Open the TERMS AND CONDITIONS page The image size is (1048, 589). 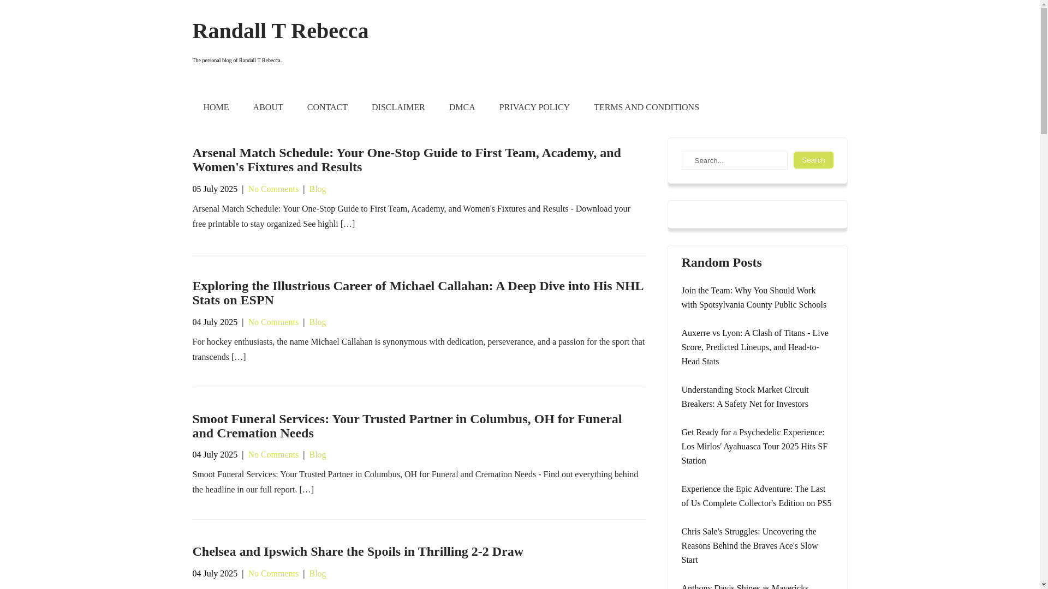pos(646,107)
